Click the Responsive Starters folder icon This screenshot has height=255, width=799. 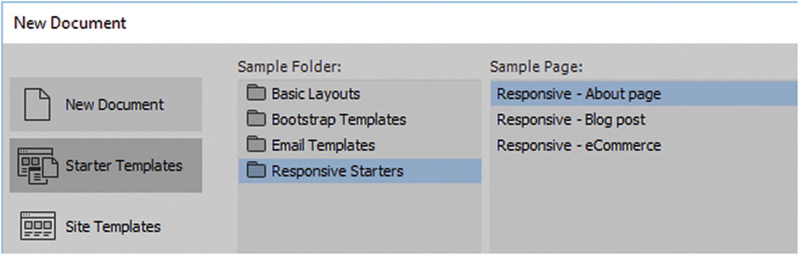(x=256, y=171)
